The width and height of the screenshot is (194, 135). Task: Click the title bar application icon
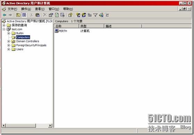(4, 3)
